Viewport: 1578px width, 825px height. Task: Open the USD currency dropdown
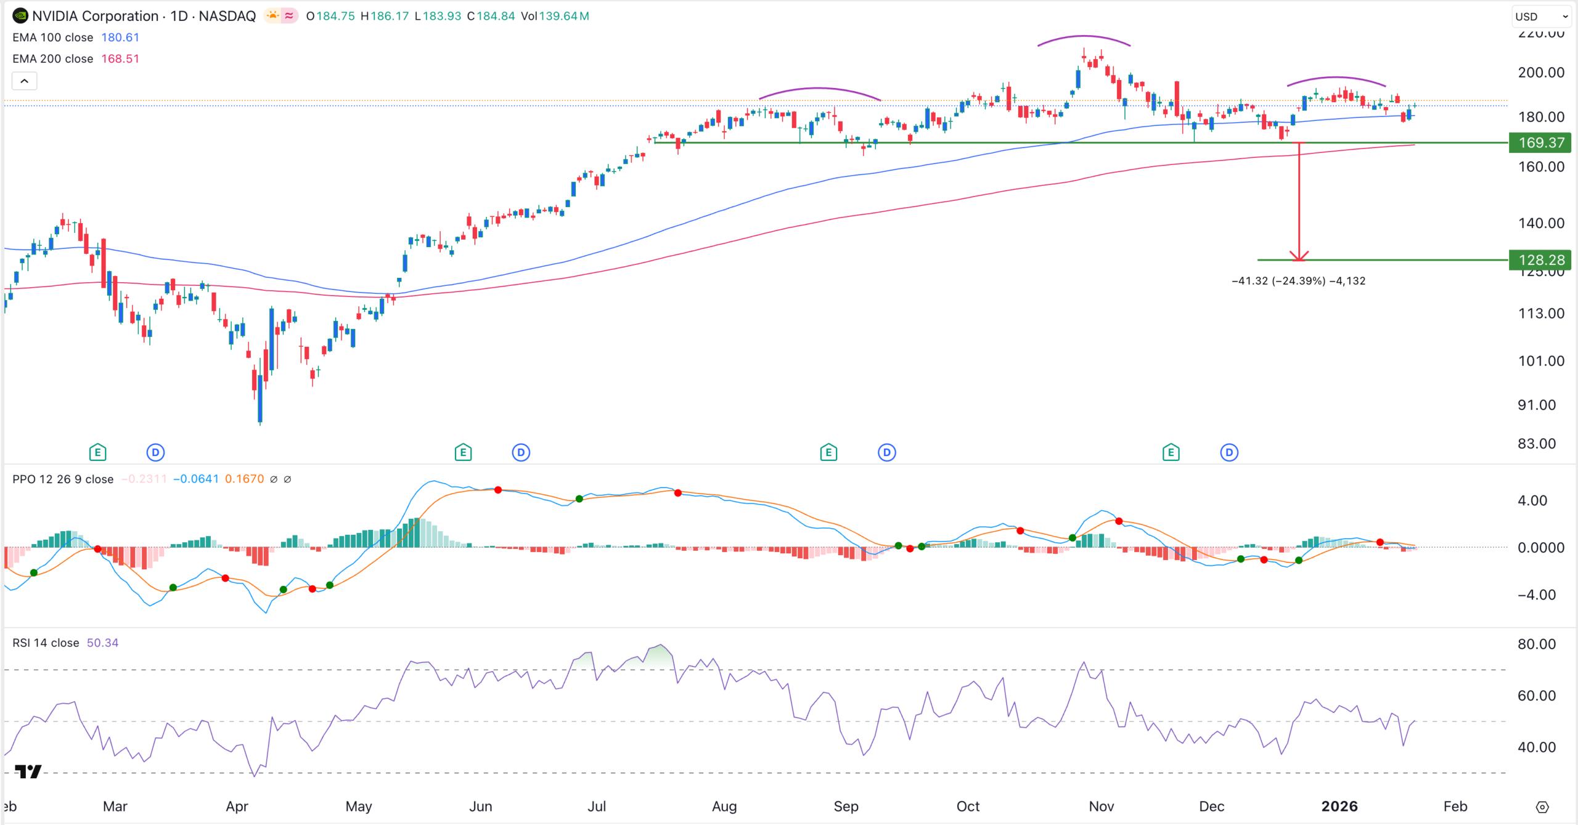click(x=1541, y=17)
